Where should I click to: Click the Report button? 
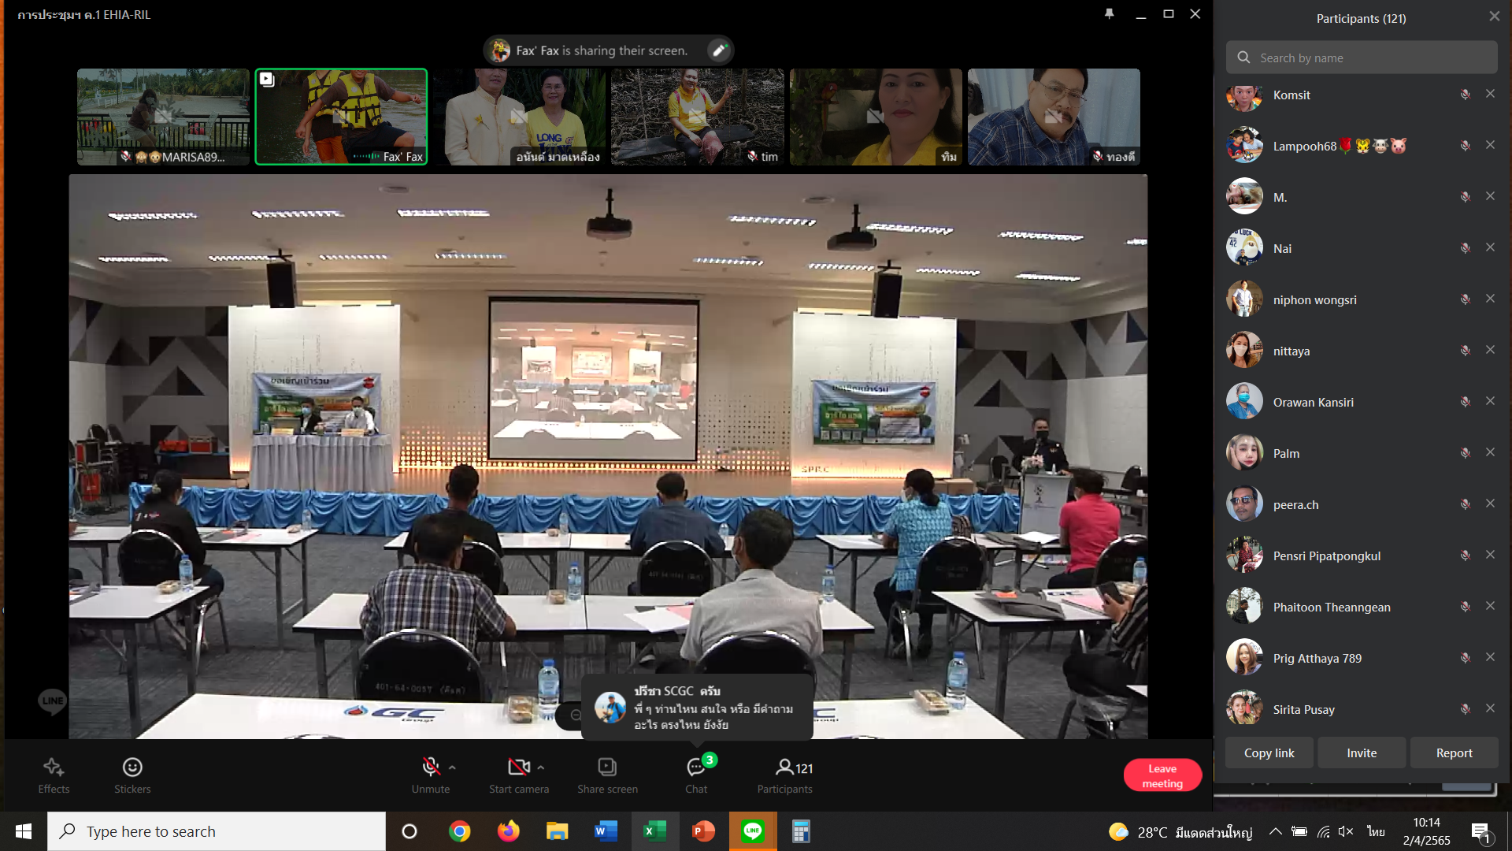click(x=1454, y=753)
